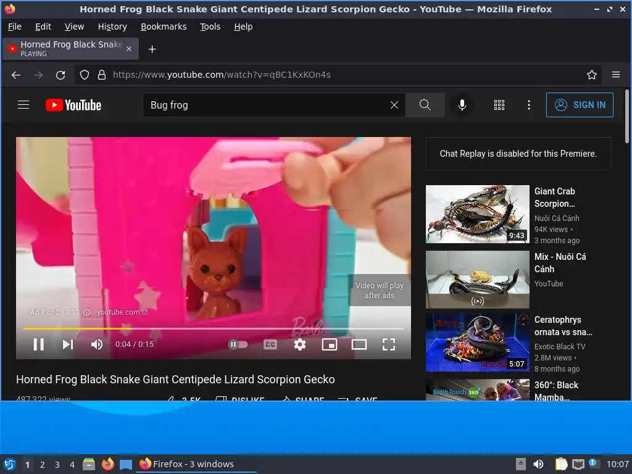
Task: Click Ceratophrys ornata title link
Action: (563, 326)
